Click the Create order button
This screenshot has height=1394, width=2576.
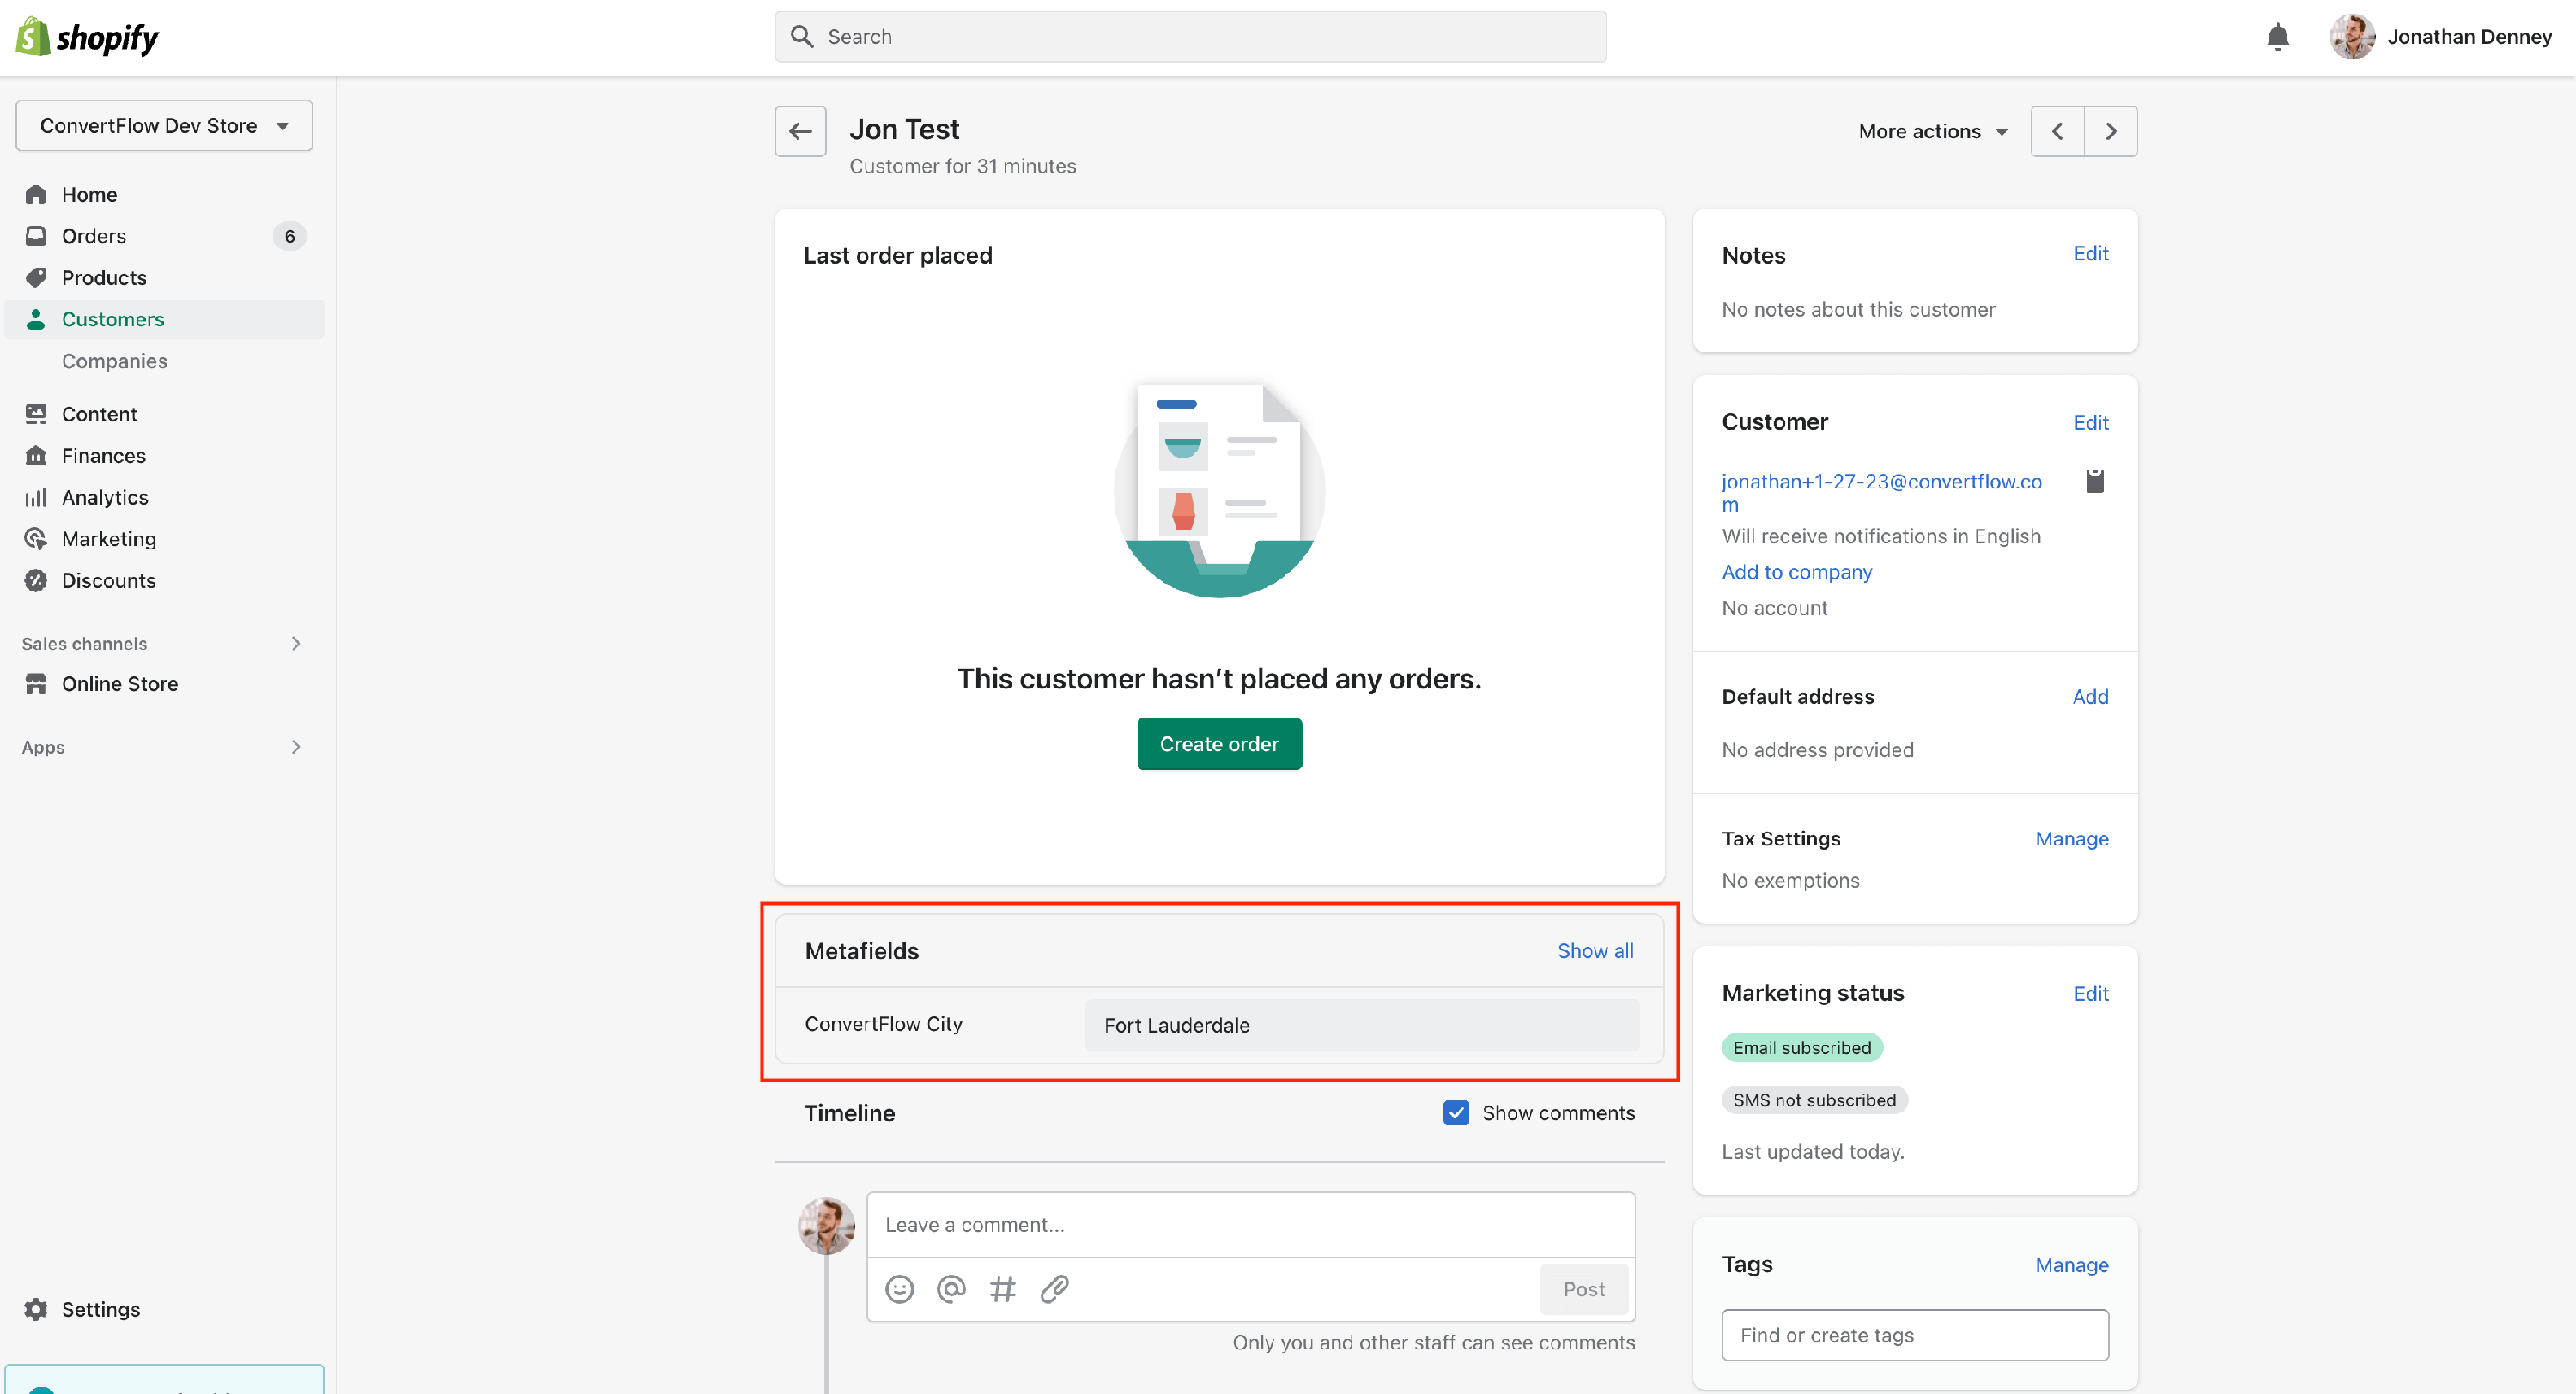click(1218, 744)
